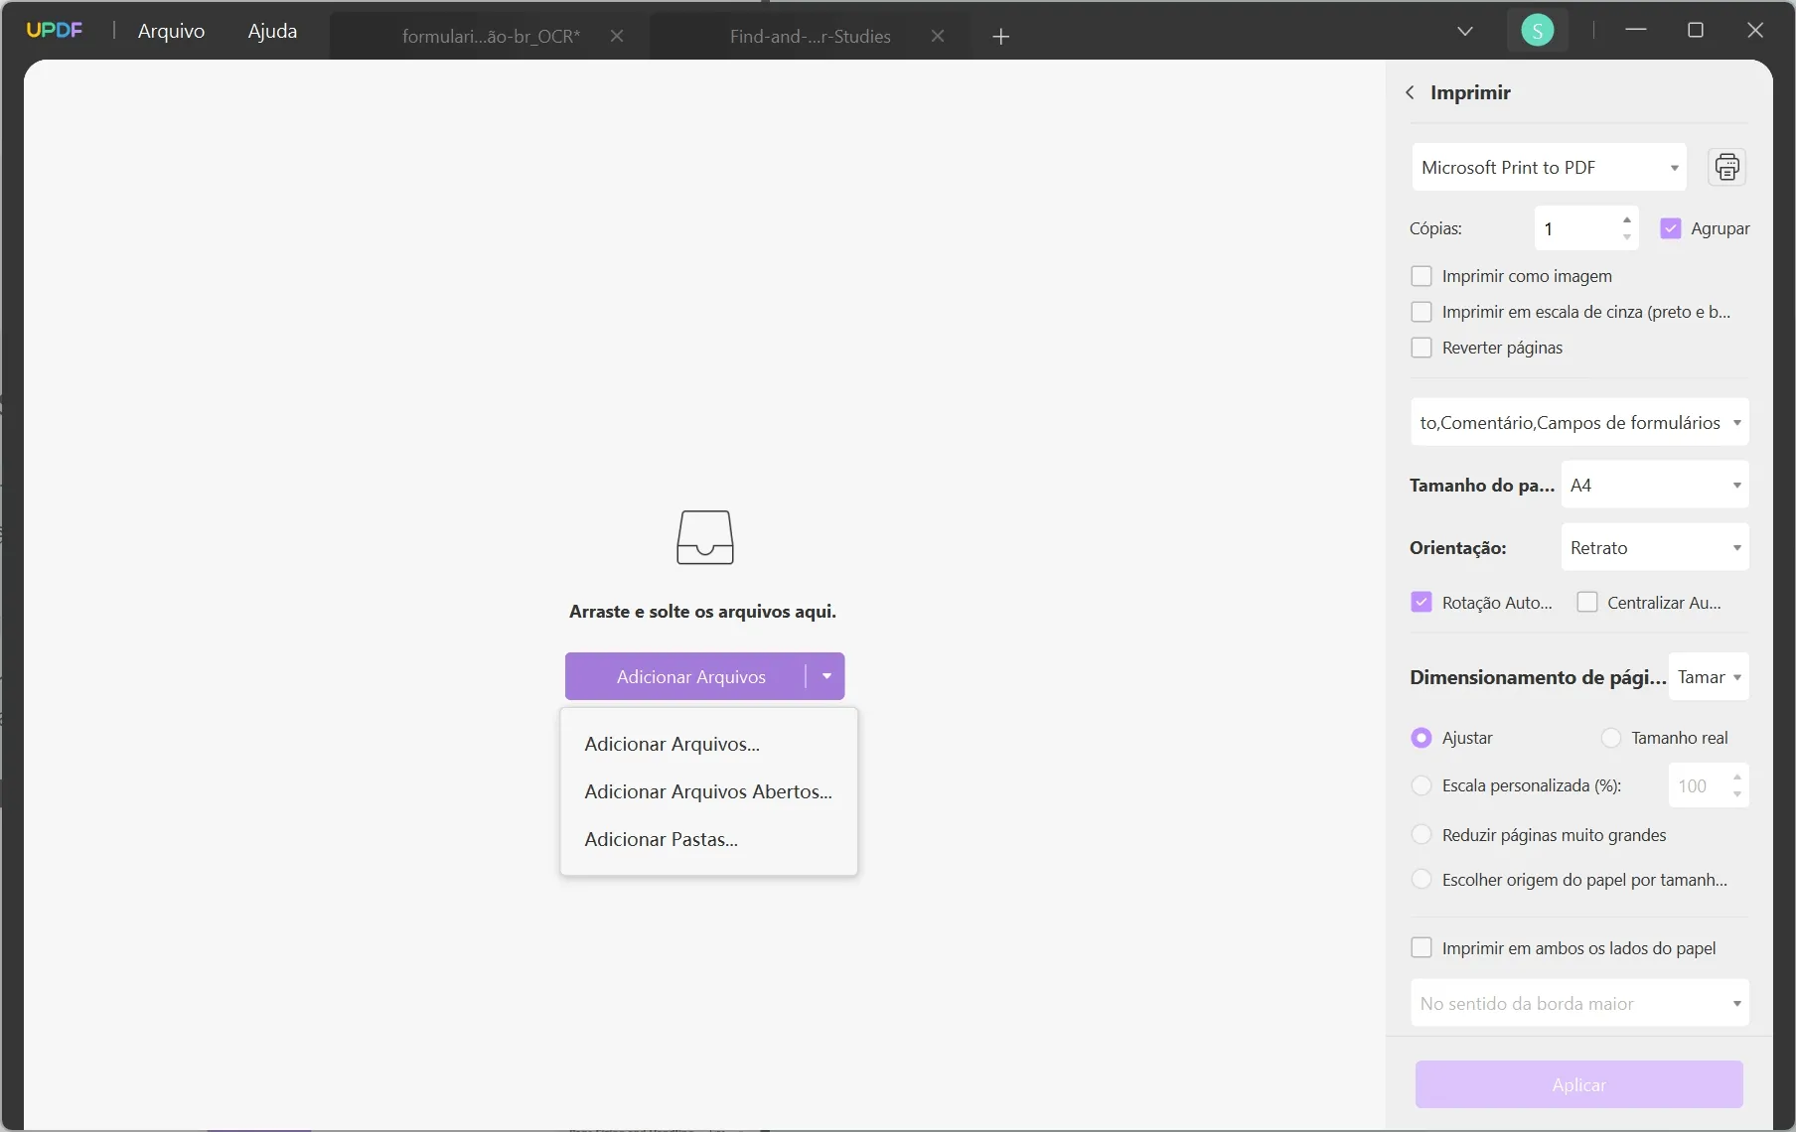1796x1132 pixels.
Task: Click the UPDF logo icon
Action: [x=55, y=29]
